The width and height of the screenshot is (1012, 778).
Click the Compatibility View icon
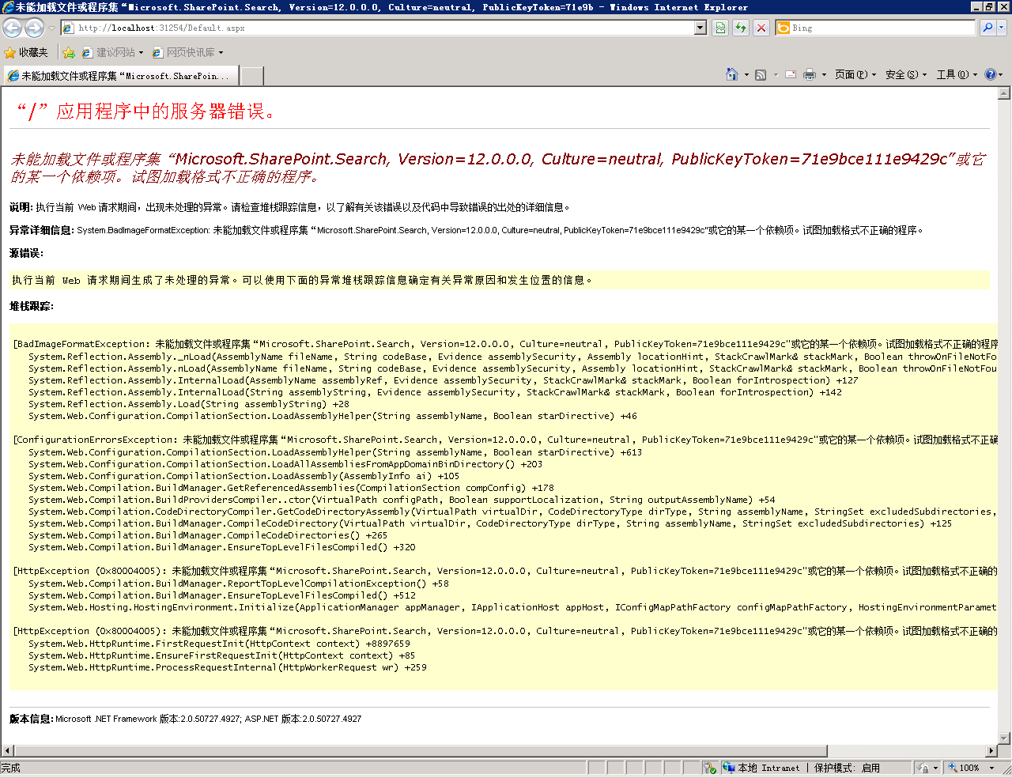click(x=721, y=28)
